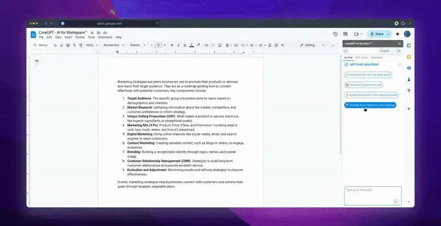This screenshot has height=226, width=441.
Task: Open the comments icon in header
Action: (346, 34)
